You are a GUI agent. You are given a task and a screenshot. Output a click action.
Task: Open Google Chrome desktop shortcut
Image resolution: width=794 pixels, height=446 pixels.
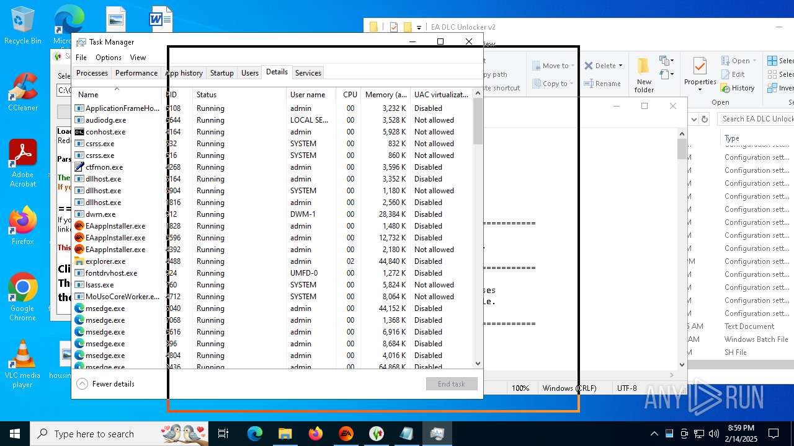point(22,297)
